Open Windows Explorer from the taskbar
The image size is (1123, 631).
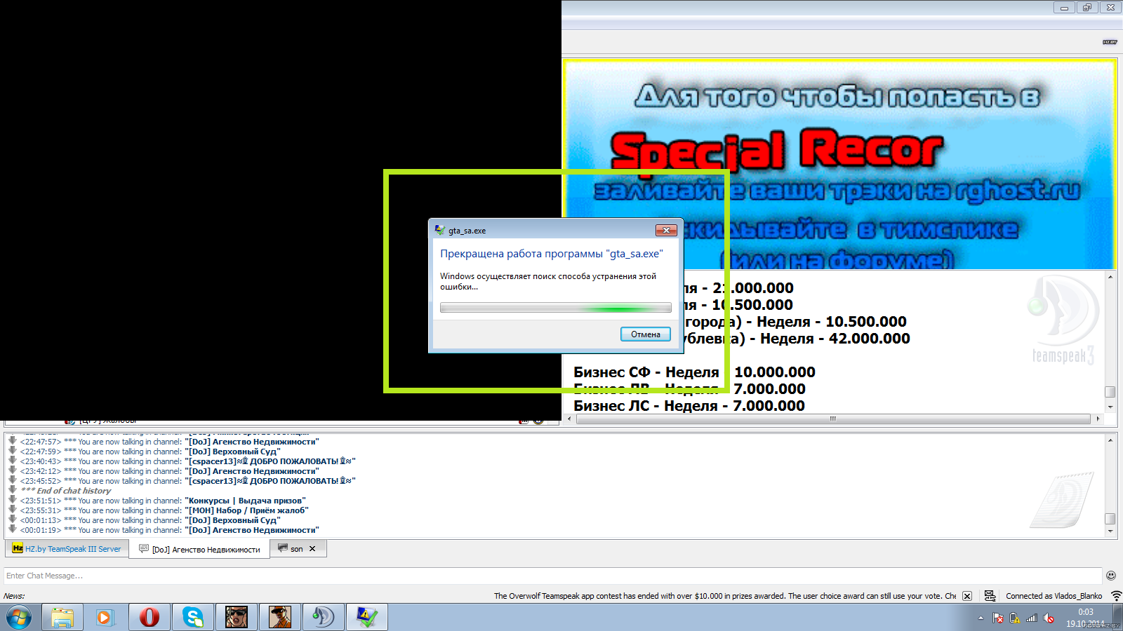62,618
